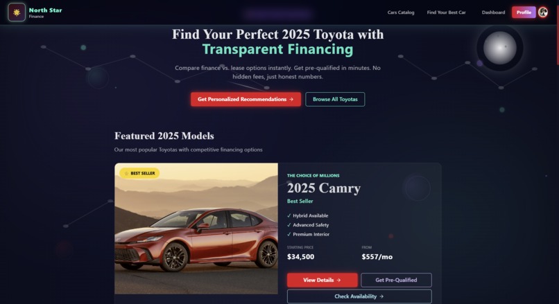Click the star icon on Best Seller badge
The image size is (559, 304).
126,173
